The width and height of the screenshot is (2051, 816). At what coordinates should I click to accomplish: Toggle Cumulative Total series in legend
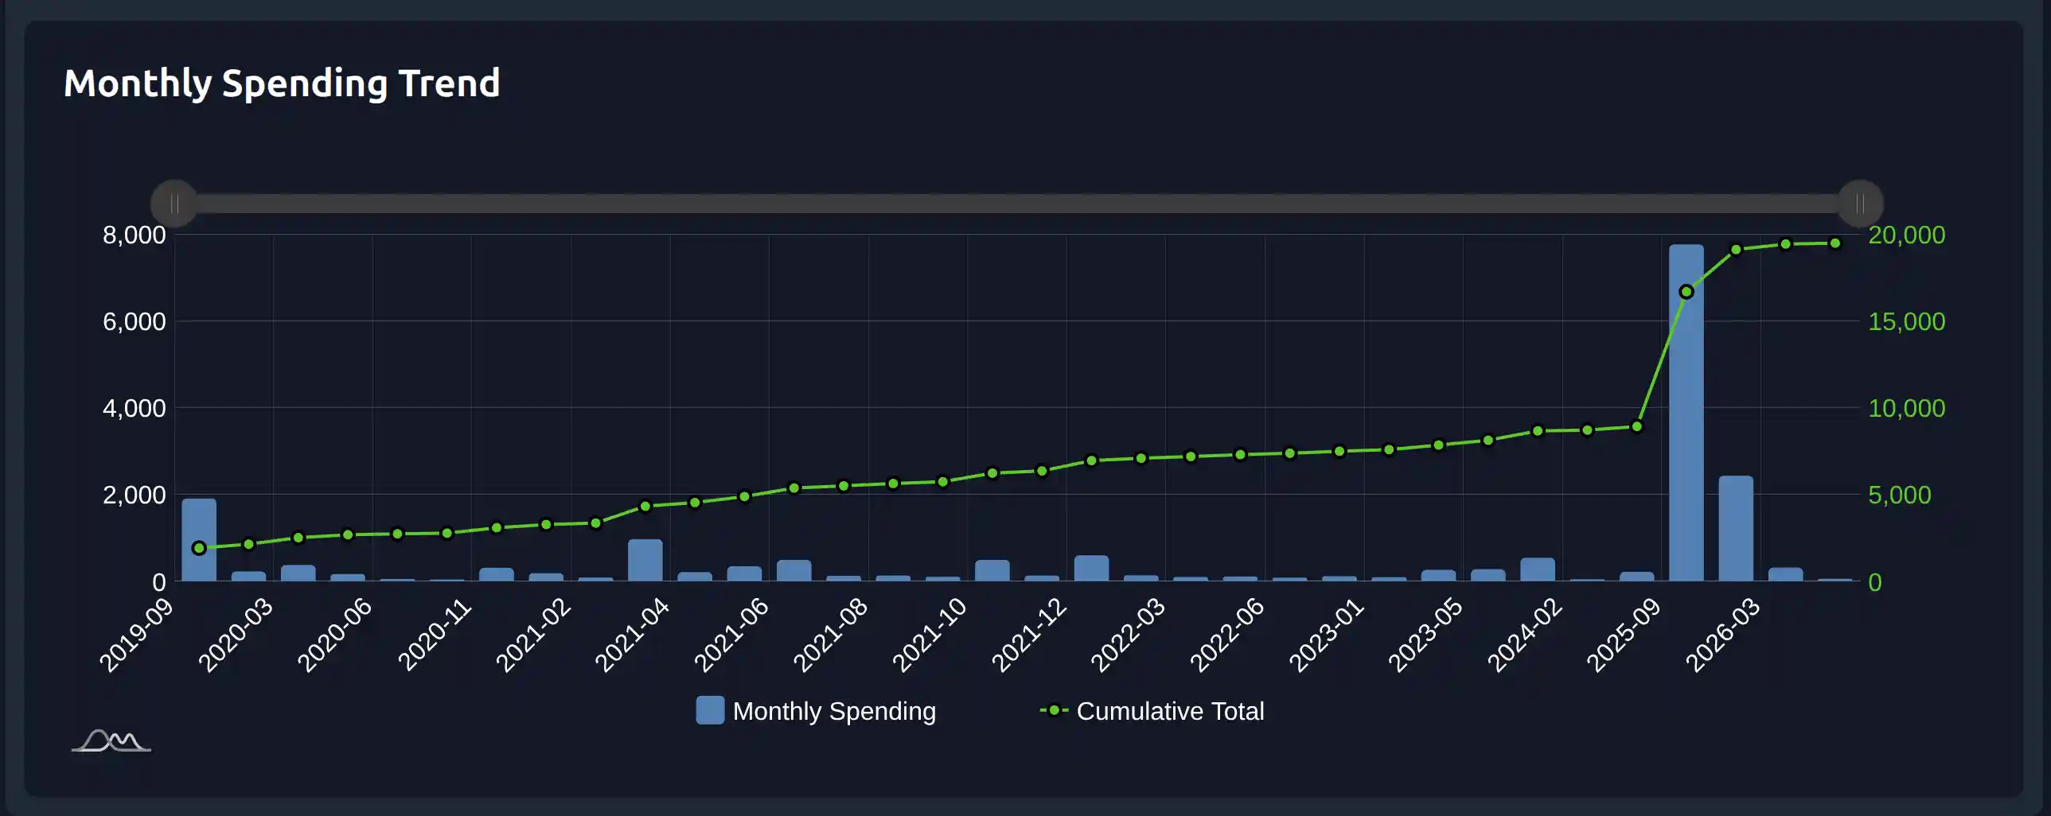click(1169, 710)
